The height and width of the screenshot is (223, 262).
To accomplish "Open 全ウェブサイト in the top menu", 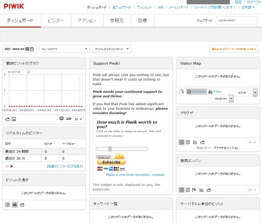I will pos(122,7).
